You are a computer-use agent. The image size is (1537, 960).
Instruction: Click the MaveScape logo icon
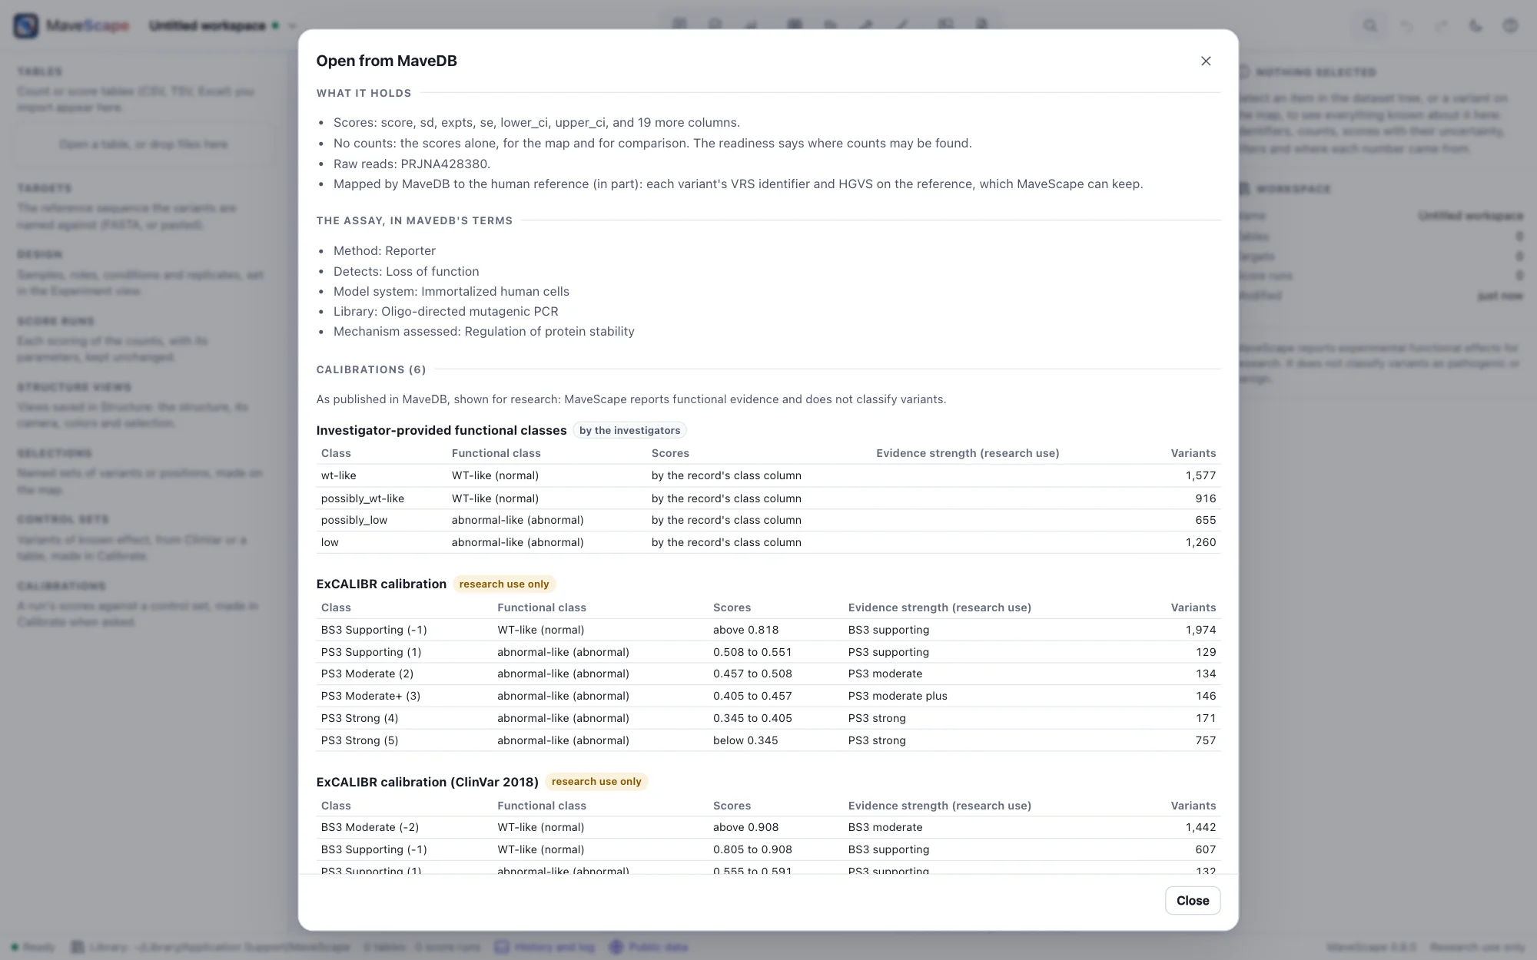point(26,25)
